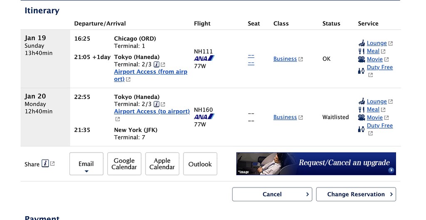Open the Lounge link for NH160
Viewport: 426px width, 220px height.
click(376, 101)
